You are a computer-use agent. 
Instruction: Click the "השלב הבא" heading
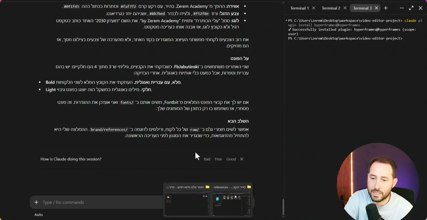(238, 121)
